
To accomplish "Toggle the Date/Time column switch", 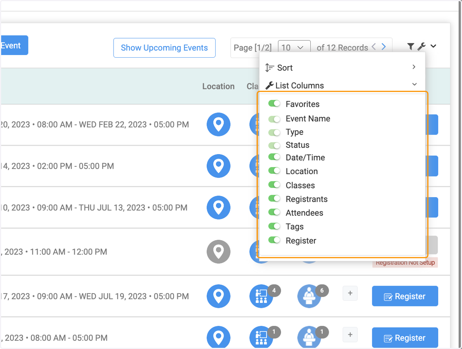I will [275, 157].
